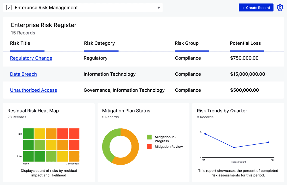Click Compliance in the Unauthorized Access row

(188, 90)
